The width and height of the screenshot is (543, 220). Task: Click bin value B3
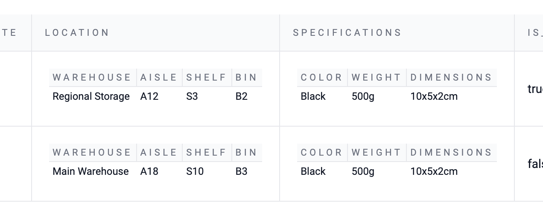click(242, 171)
